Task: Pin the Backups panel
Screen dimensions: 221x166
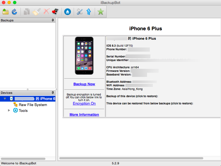Action: pos(53,20)
